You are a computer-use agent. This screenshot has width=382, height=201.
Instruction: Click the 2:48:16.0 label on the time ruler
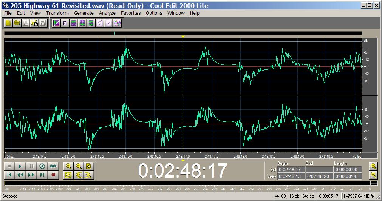(x=125, y=156)
